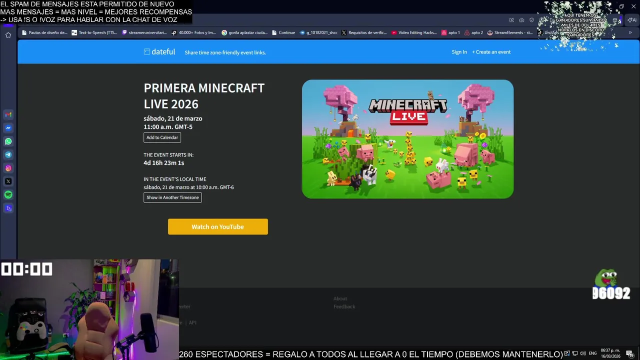Click 'Share time zone-friendly event links.' tagline
Viewport: 640px width, 360px height.
[225, 52]
